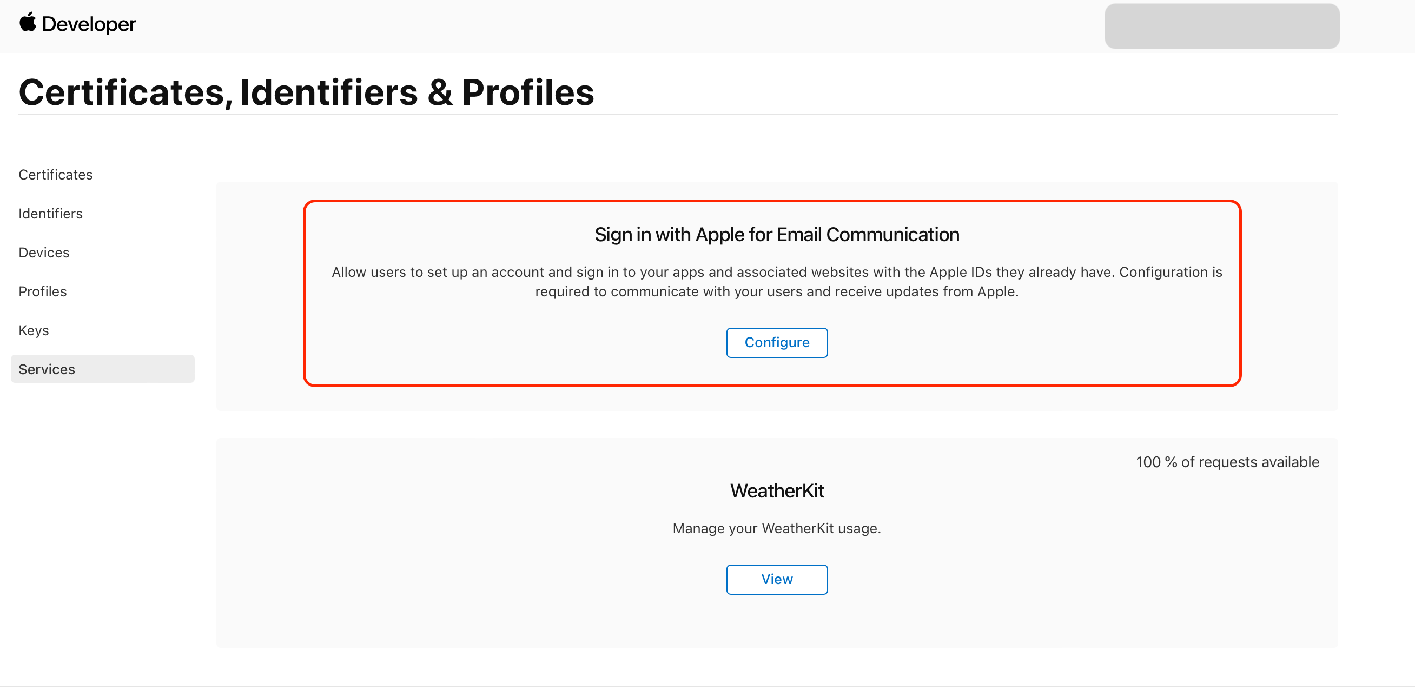Click the Sign in with Apple description paragraph
The width and height of the screenshot is (1415, 690).
click(x=777, y=282)
